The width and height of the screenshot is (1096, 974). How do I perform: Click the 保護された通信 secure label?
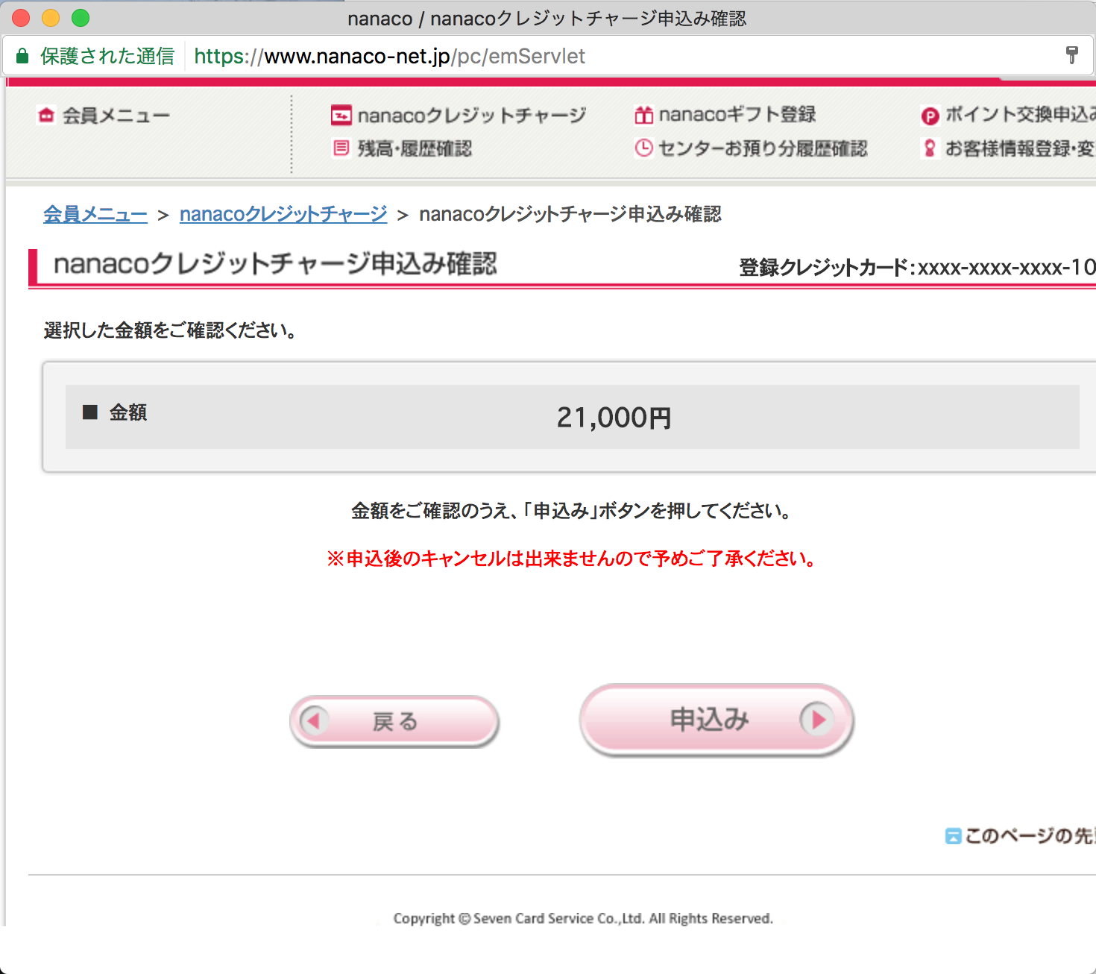click(107, 56)
